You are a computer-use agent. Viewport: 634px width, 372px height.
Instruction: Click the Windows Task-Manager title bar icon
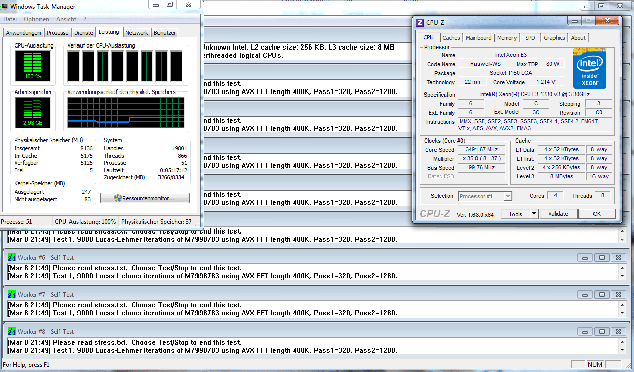click(5, 7)
